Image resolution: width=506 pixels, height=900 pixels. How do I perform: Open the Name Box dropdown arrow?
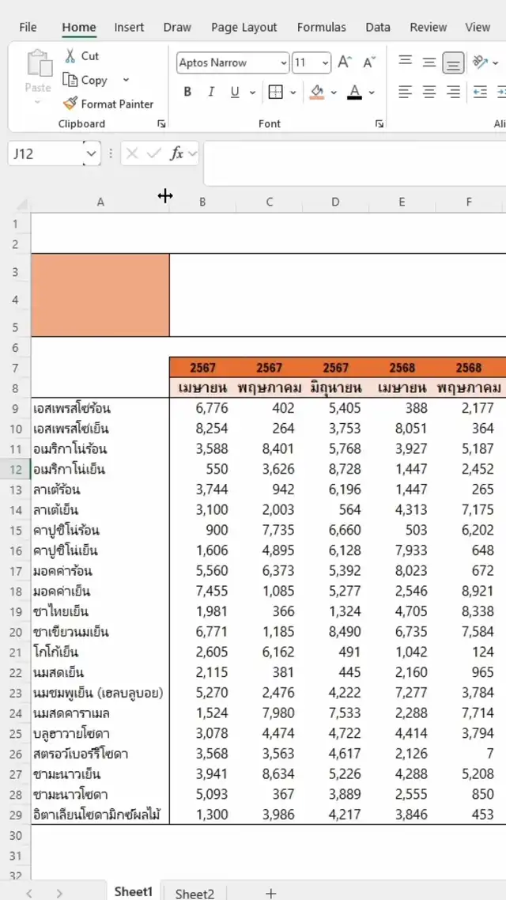coord(92,153)
